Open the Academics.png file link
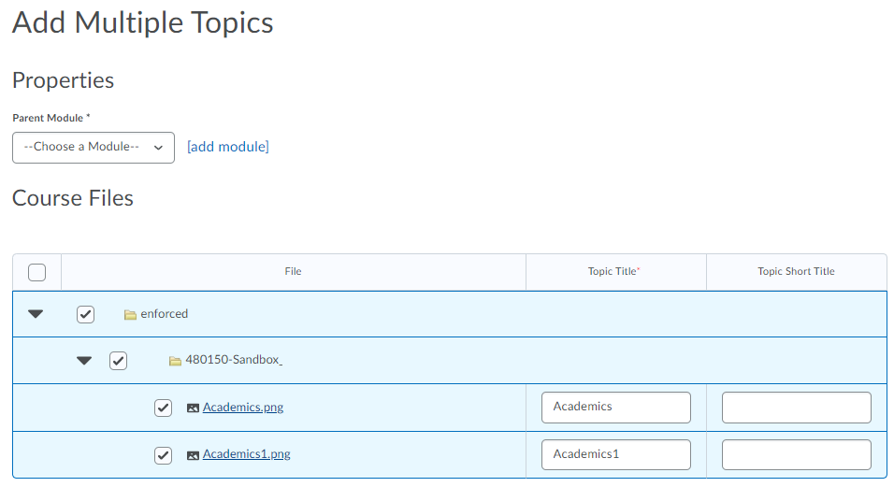894x487 pixels. tap(243, 408)
